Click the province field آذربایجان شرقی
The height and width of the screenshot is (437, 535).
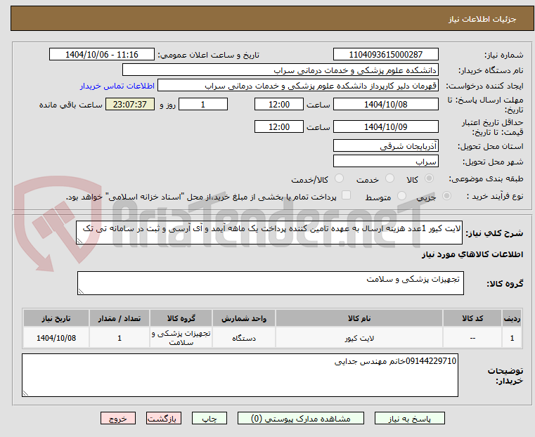click(x=385, y=146)
